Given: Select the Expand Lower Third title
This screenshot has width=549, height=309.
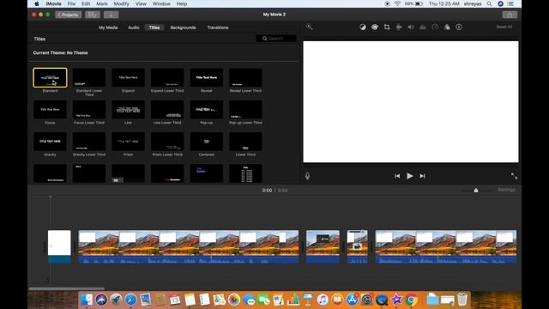Looking at the screenshot, I should (167, 77).
